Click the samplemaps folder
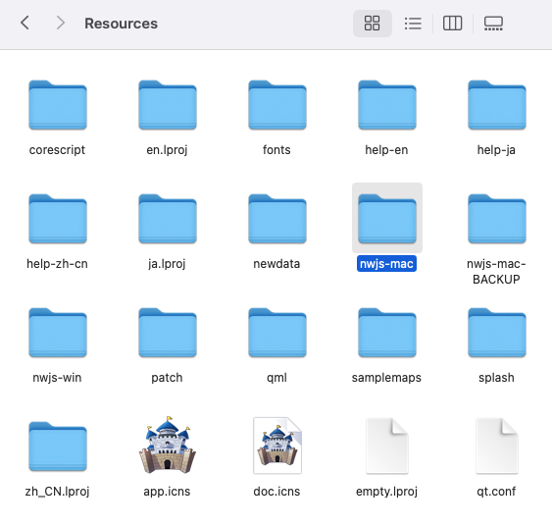This screenshot has width=552, height=526. [387, 333]
